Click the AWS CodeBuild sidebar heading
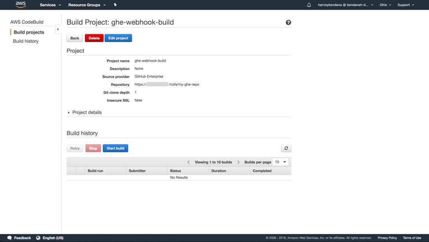Viewport: 429px width, 242px height. click(x=27, y=22)
